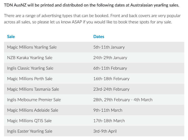The width and height of the screenshot is (188, 140).
Task: Click the "28th, 29th February - 4th March" dates
Action: 123,100
